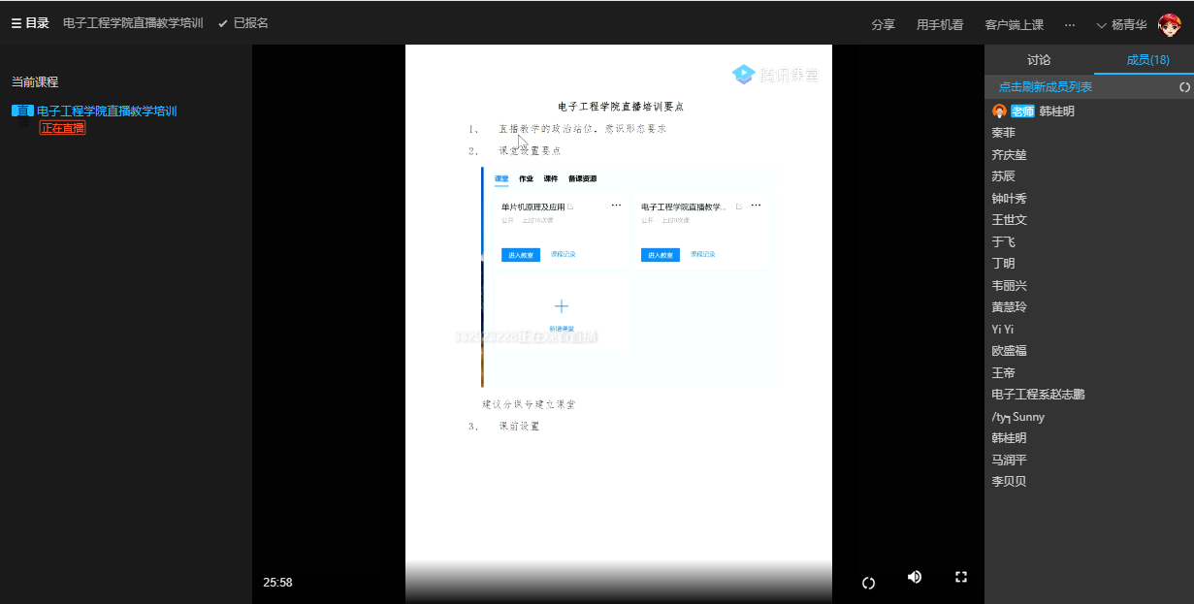Select member Yi Yi
Viewport: 1194px width, 604px height.
pyautogui.click(x=1003, y=330)
